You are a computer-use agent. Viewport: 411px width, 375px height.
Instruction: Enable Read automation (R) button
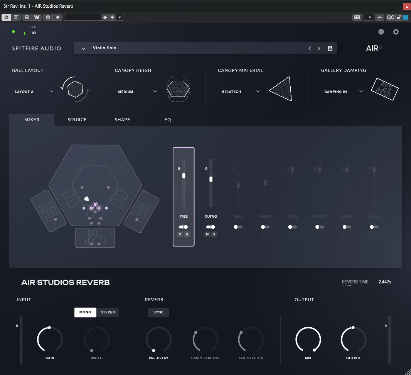coord(27,17)
